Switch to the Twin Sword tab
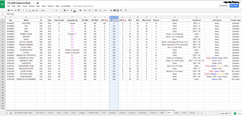This screenshot has width=242, height=116. [41, 113]
